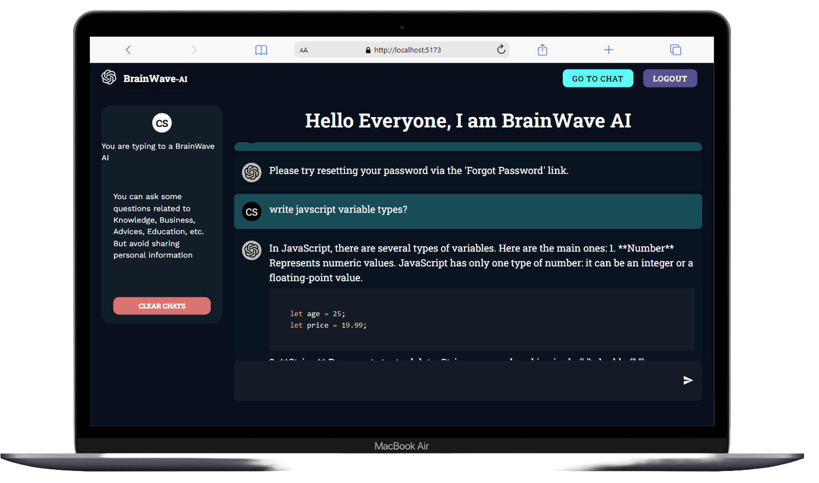Click the BrainWave-AI logo icon
Screen dimensions: 819x483
(109, 78)
